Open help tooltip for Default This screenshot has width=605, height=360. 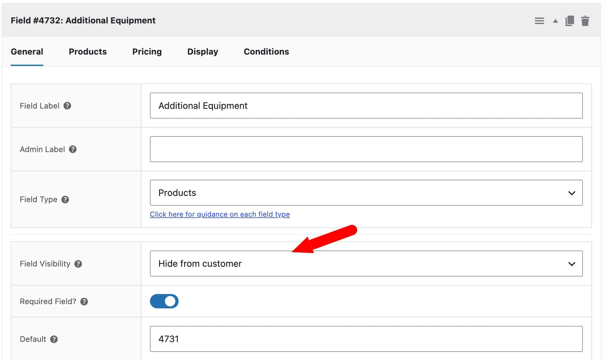point(54,339)
